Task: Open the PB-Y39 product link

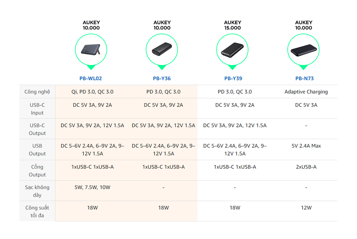Action: (x=233, y=78)
